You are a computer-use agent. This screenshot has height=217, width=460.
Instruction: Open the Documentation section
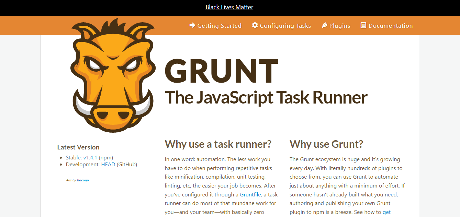click(x=386, y=26)
